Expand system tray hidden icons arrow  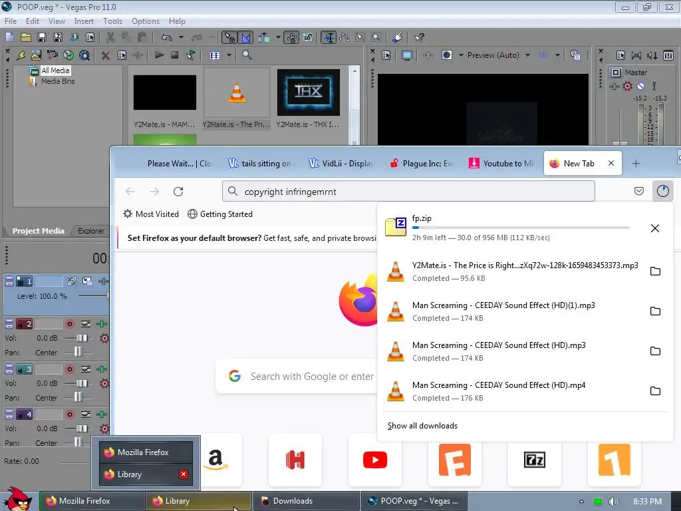pos(581,501)
